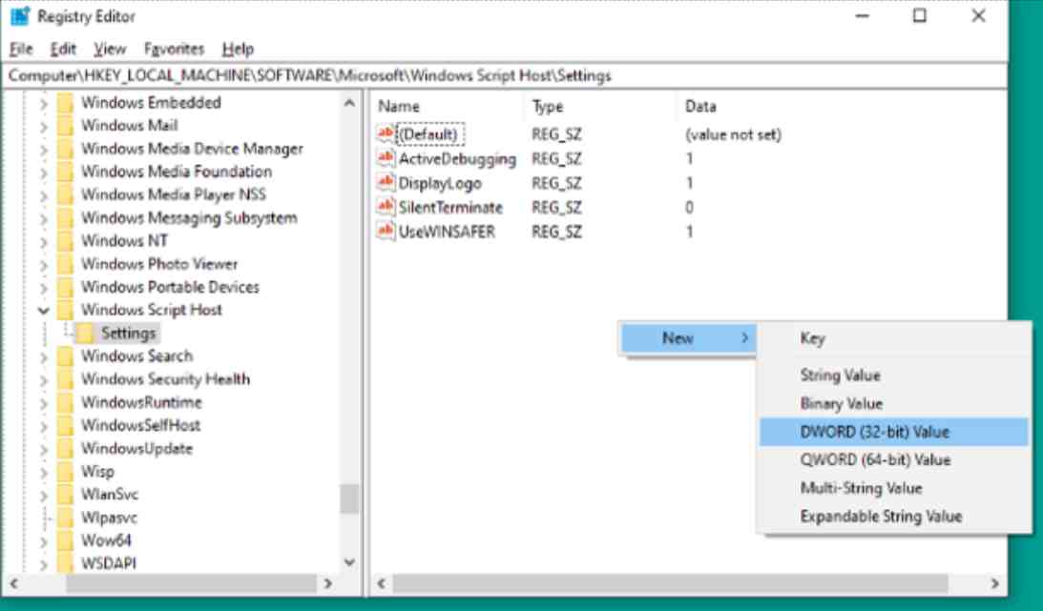Choose String Value in the New submenu

pos(894,376)
